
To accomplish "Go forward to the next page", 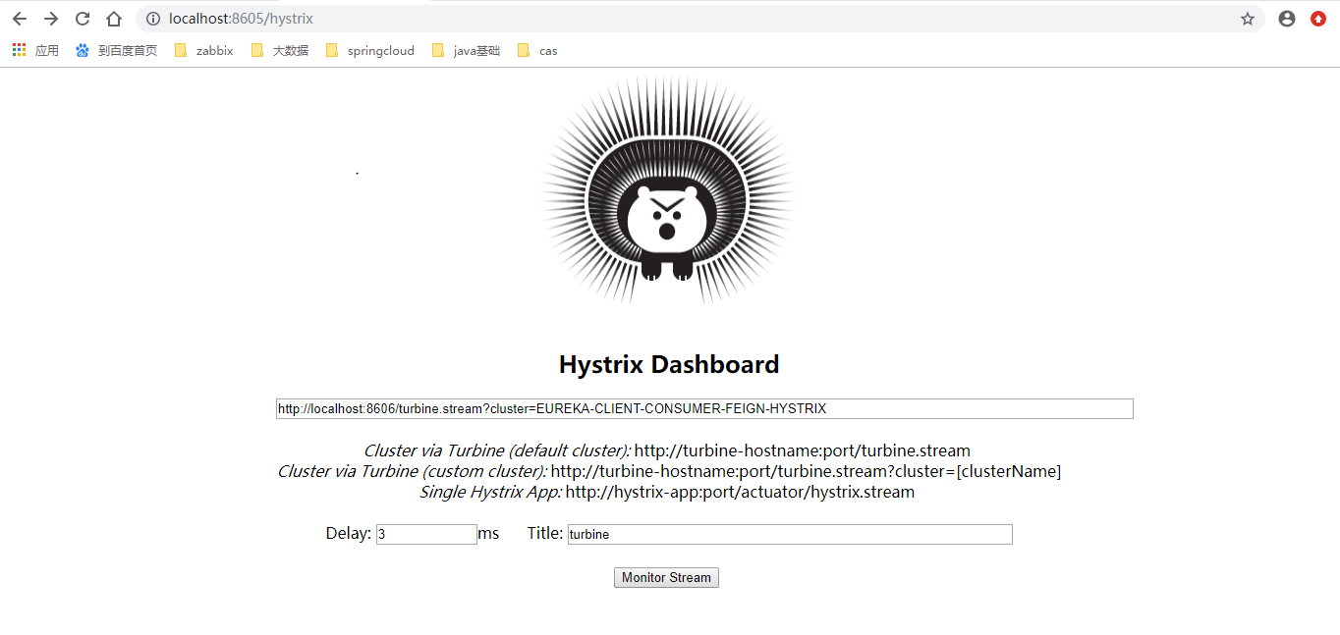I will click(x=51, y=19).
